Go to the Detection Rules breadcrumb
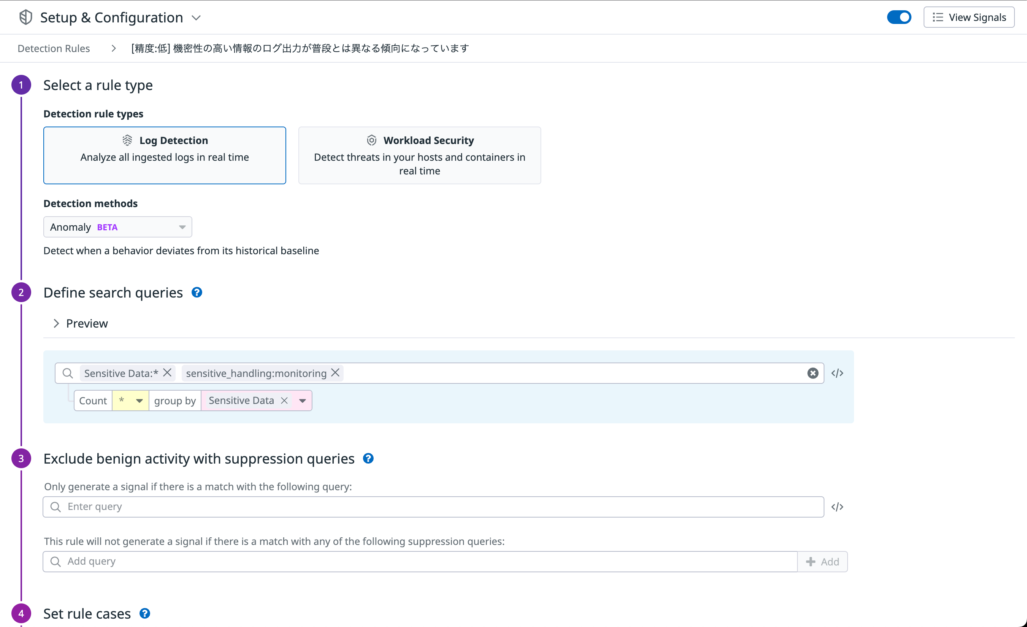1027x627 pixels. pos(53,48)
